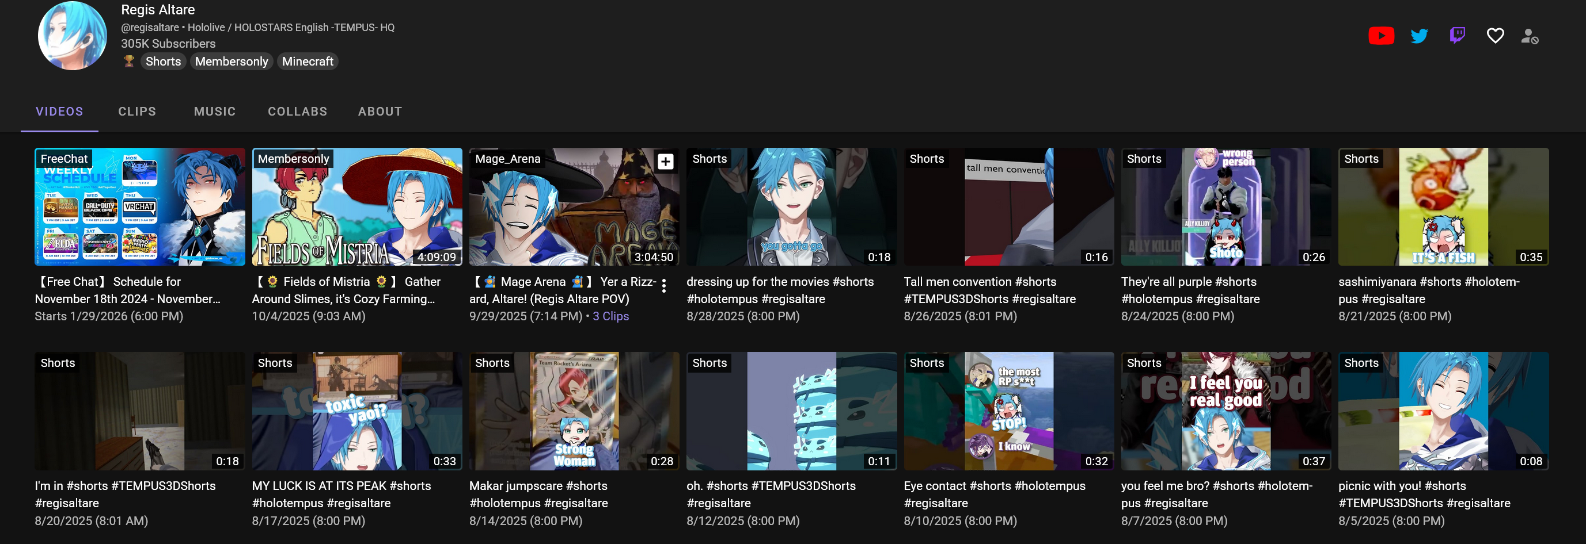Viewport: 1586px width, 544px height.
Task: Play the 'I'm in' short thumbnail
Action: click(x=140, y=411)
